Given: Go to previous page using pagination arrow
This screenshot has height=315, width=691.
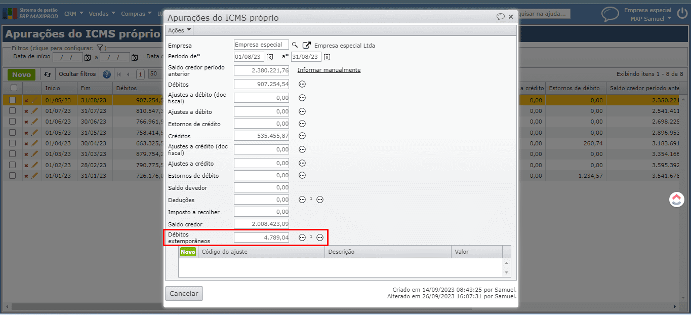Looking at the screenshot, I should [x=128, y=74].
